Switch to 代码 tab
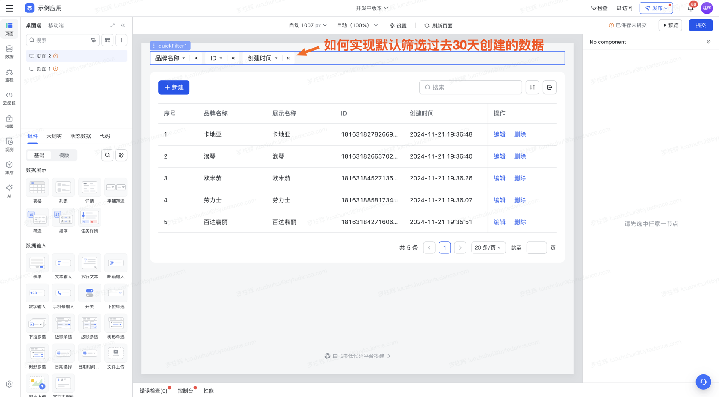 105,136
